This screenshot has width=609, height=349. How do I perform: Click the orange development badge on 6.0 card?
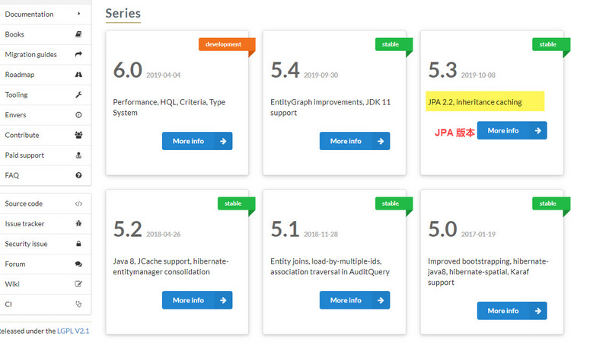pyautogui.click(x=227, y=44)
